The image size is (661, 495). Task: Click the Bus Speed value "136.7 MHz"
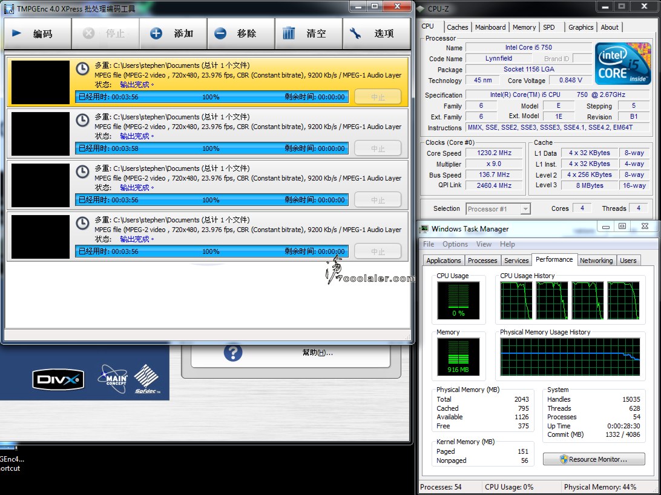pos(494,174)
